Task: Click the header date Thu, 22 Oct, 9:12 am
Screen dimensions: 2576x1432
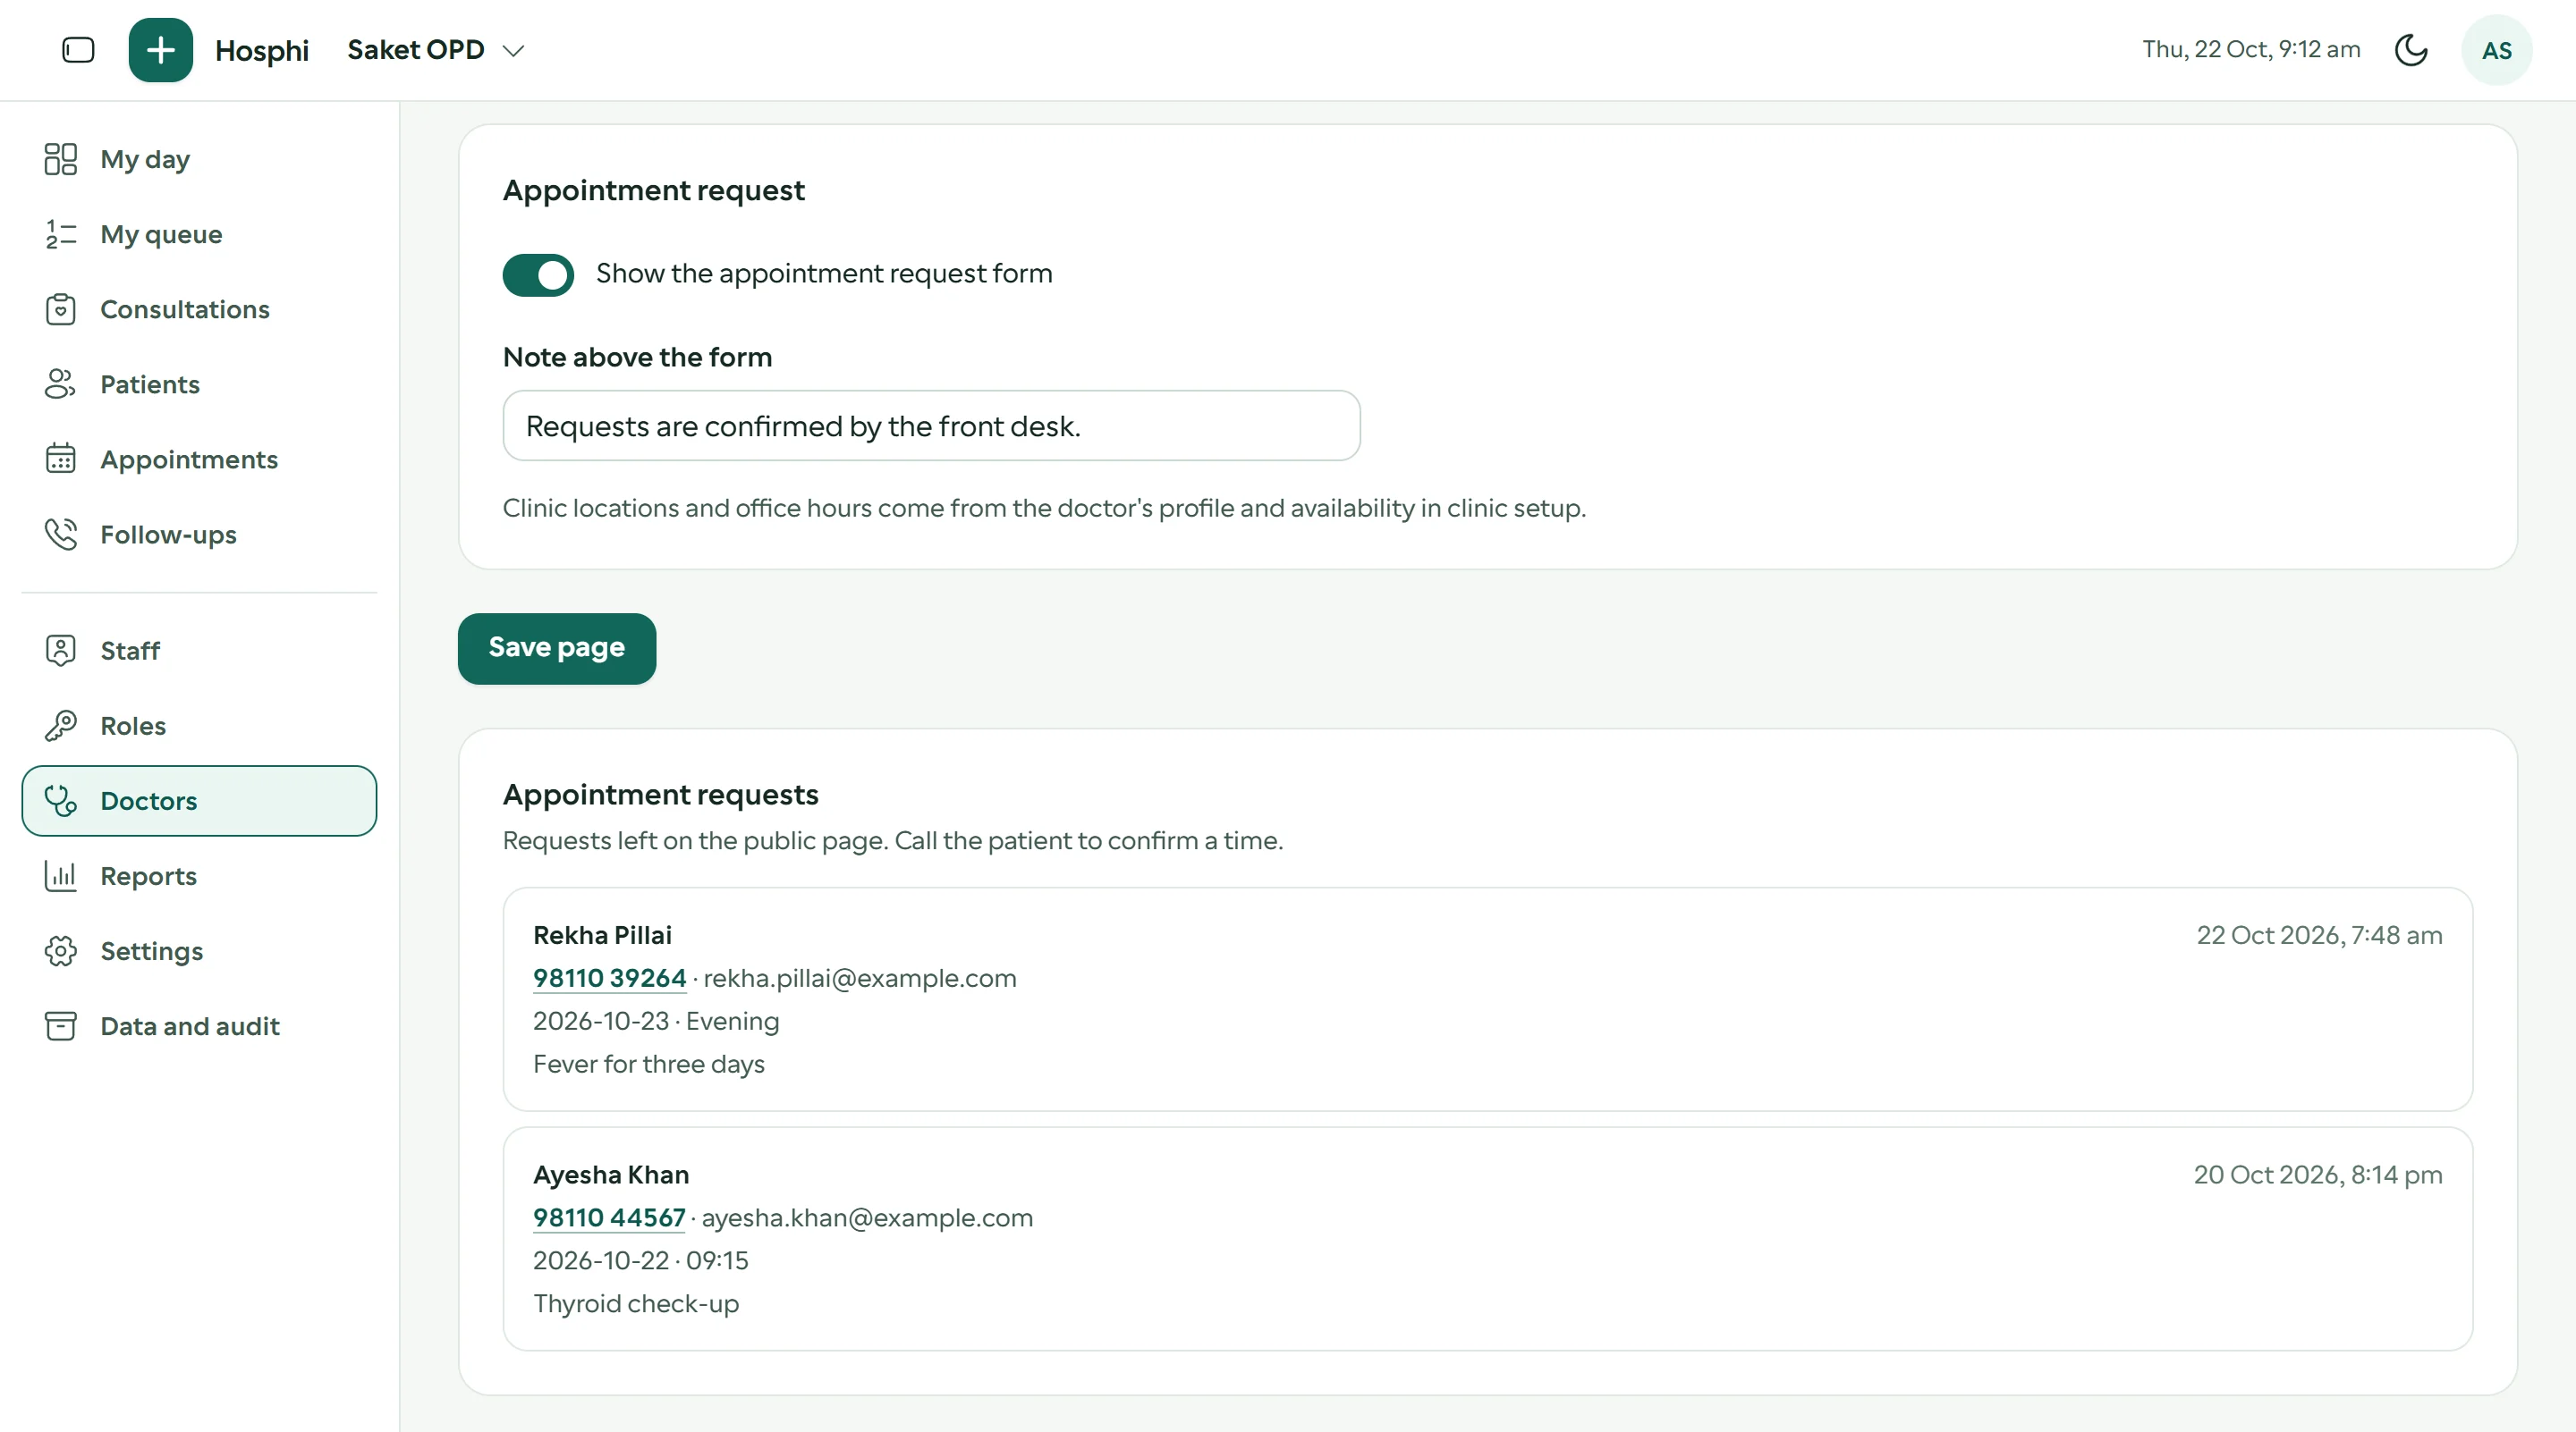Action: click(2251, 49)
